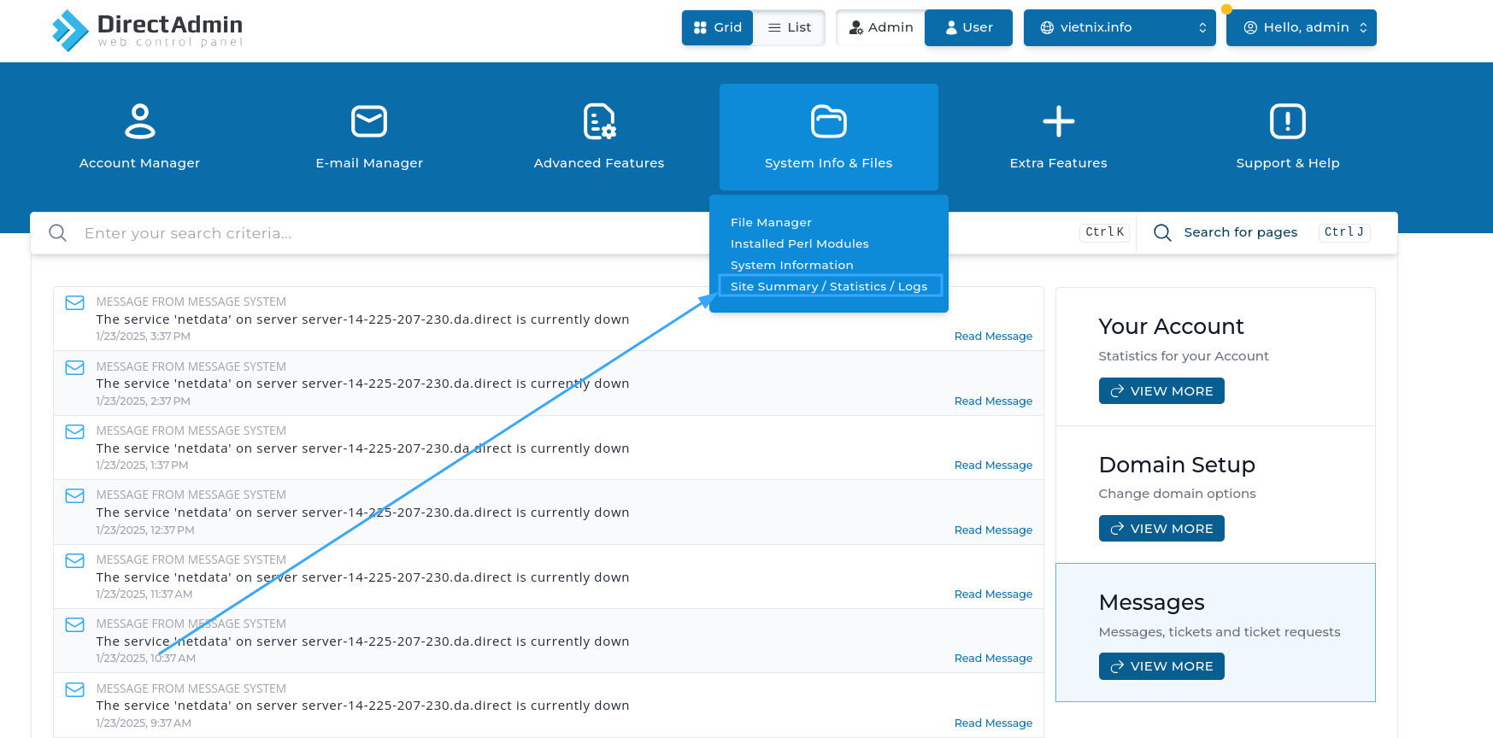
Task: Select Site Summary / Statistics / Logs
Action: [x=830, y=286]
